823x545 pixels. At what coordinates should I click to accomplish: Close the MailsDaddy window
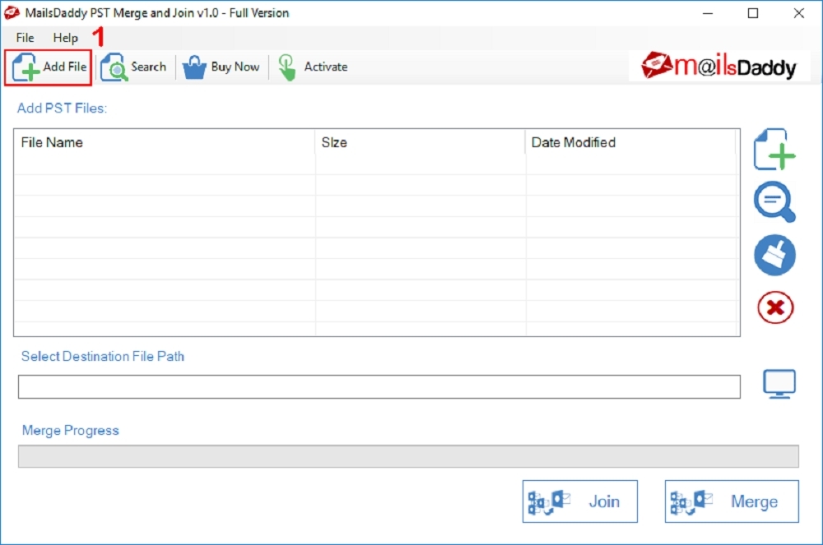click(799, 13)
